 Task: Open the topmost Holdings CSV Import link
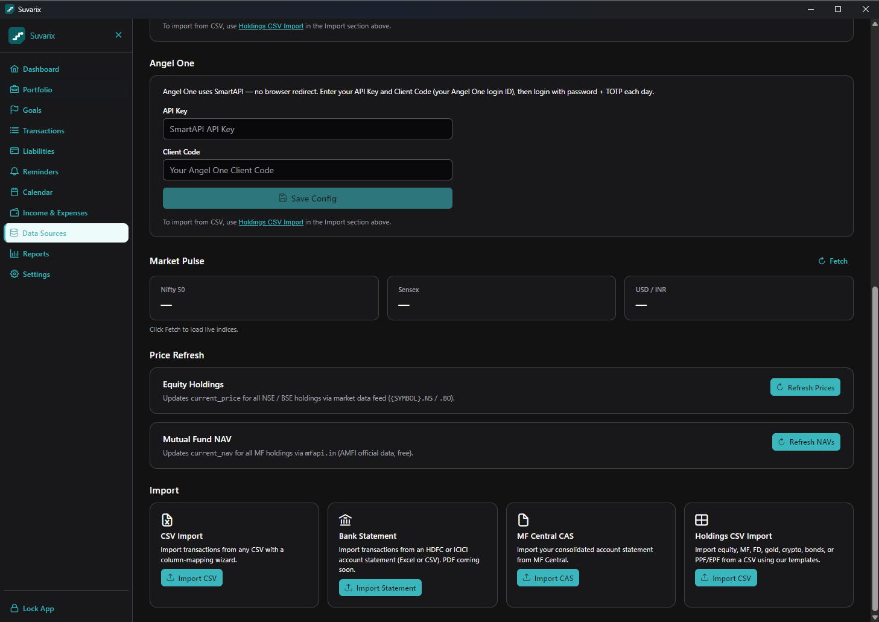pyautogui.click(x=271, y=26)
